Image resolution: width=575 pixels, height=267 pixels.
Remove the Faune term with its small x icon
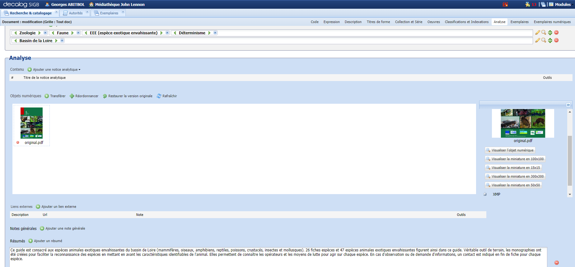[x=78, y=33]
